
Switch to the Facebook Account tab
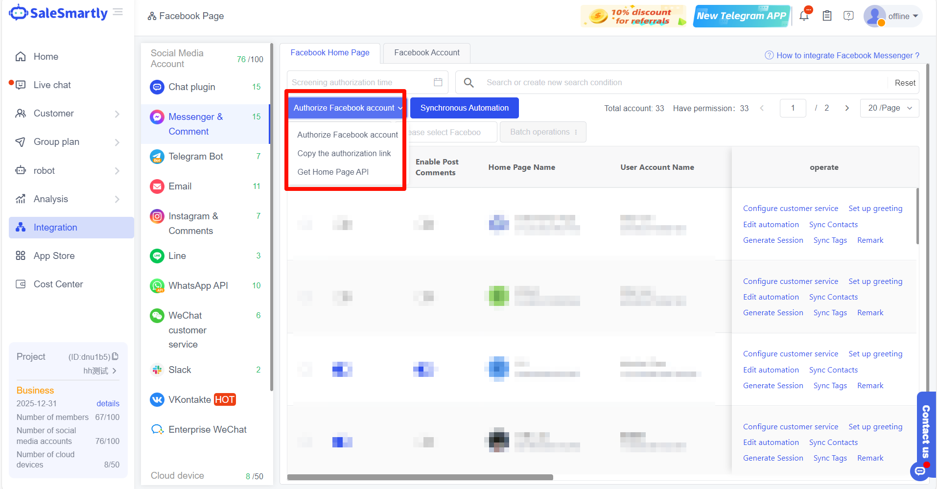426,53
